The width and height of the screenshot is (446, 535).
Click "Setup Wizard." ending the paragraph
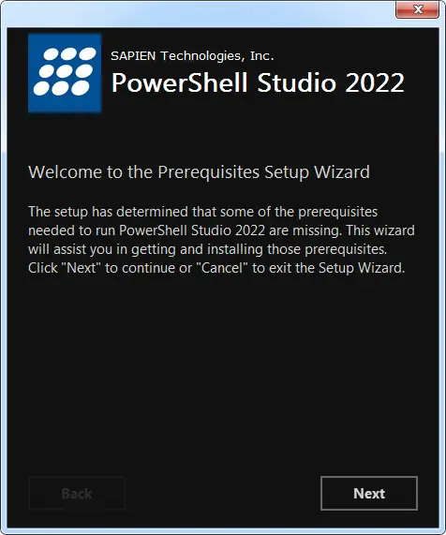click(x=362, y=268)
